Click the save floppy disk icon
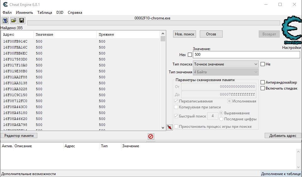 click(22, 20)
